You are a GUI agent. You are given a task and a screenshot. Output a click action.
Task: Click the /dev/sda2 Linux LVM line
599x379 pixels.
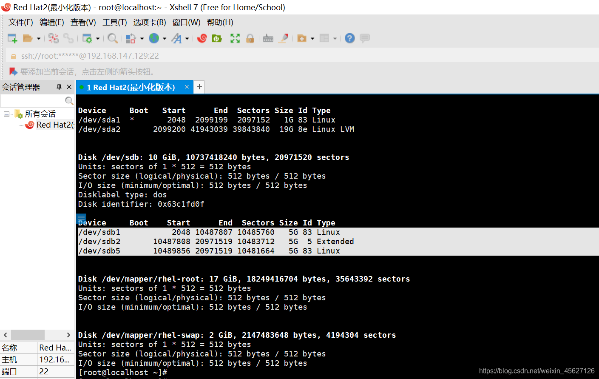216,129
